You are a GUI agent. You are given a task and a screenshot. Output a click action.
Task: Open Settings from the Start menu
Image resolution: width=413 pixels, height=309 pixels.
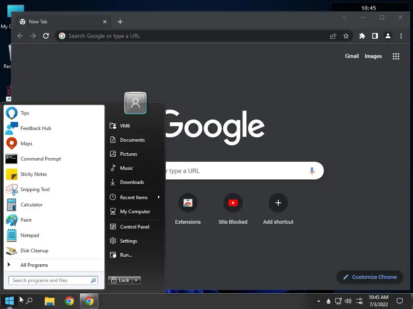134,241
